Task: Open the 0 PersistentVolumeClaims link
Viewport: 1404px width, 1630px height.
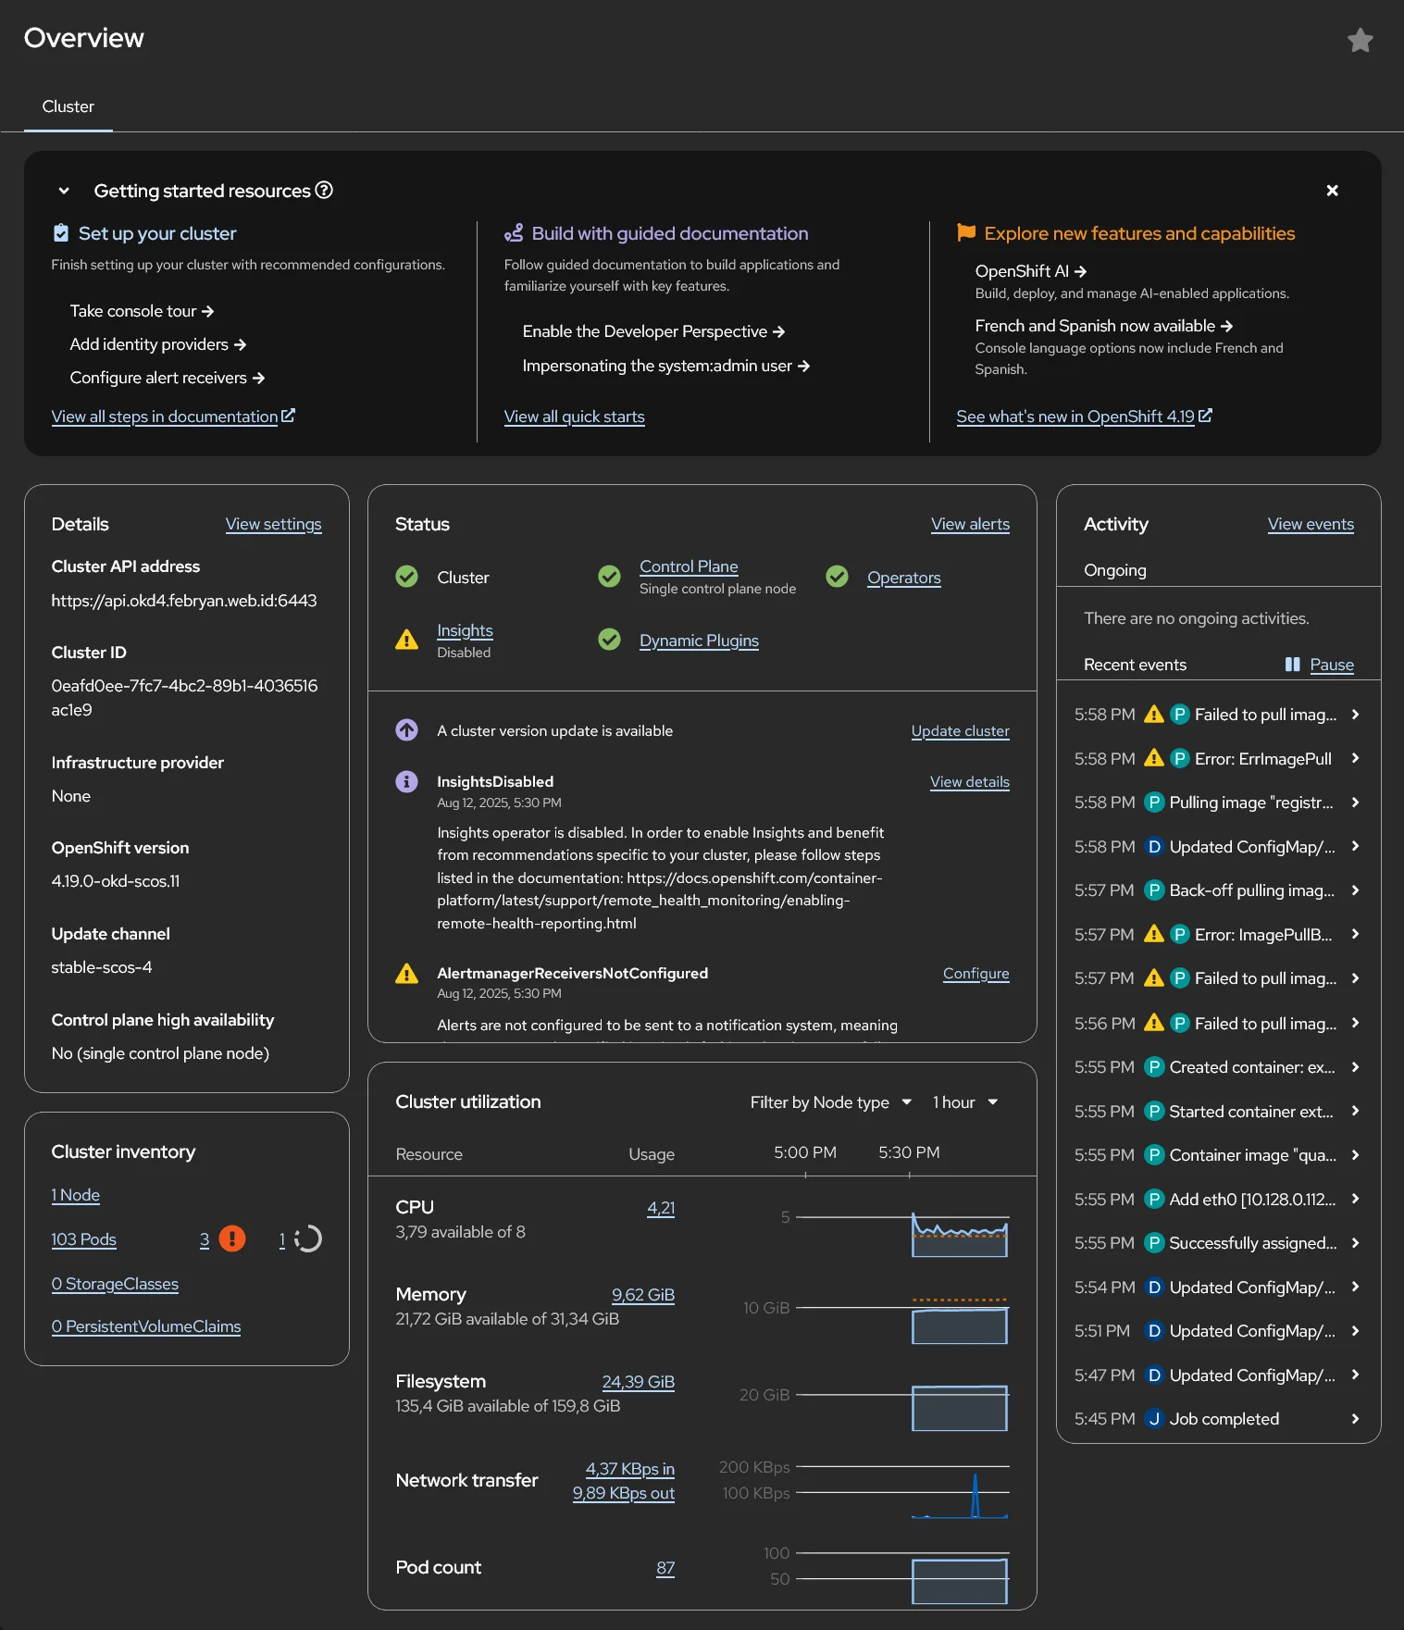Action: [145, 1326]
